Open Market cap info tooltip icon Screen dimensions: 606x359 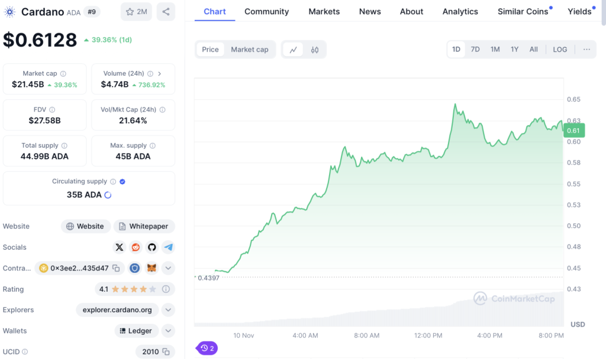coord(63,74)
